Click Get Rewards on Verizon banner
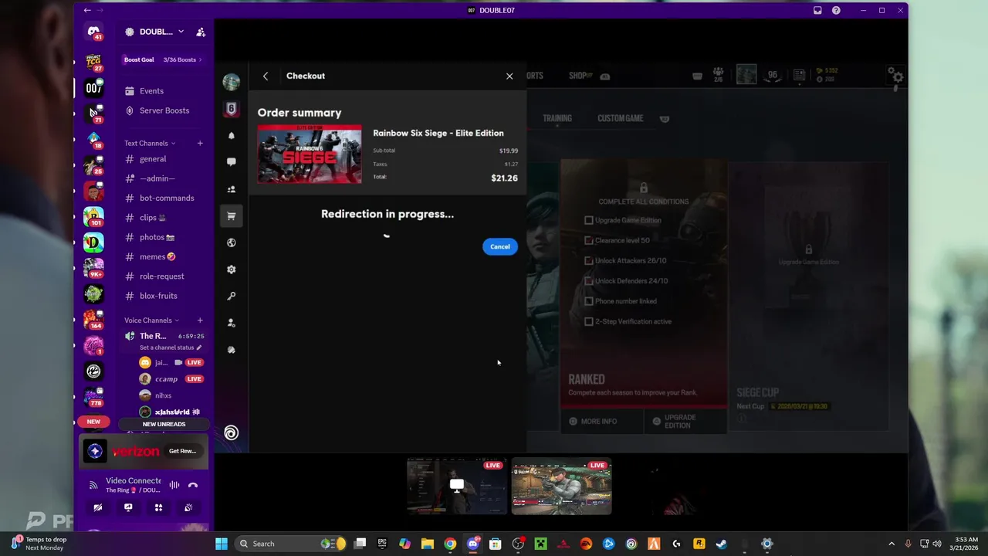This screenshot has width=988, height=556. pos(183,451)
